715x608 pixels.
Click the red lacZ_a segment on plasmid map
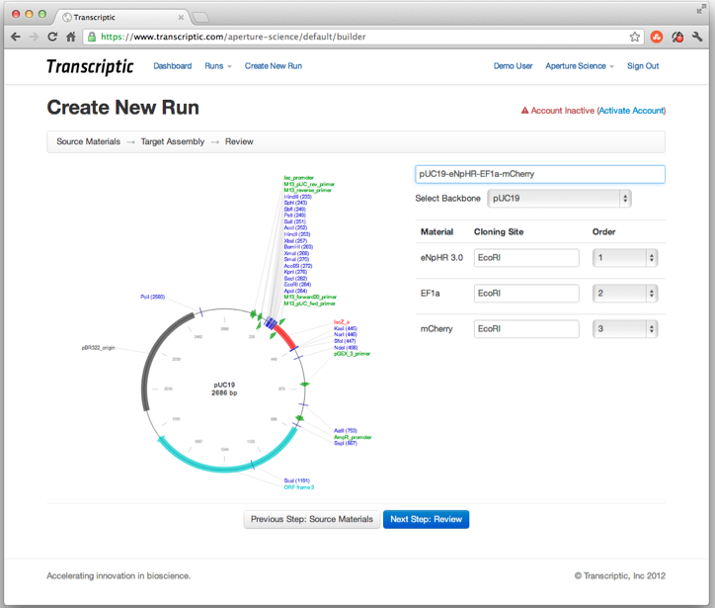point(284,338)
